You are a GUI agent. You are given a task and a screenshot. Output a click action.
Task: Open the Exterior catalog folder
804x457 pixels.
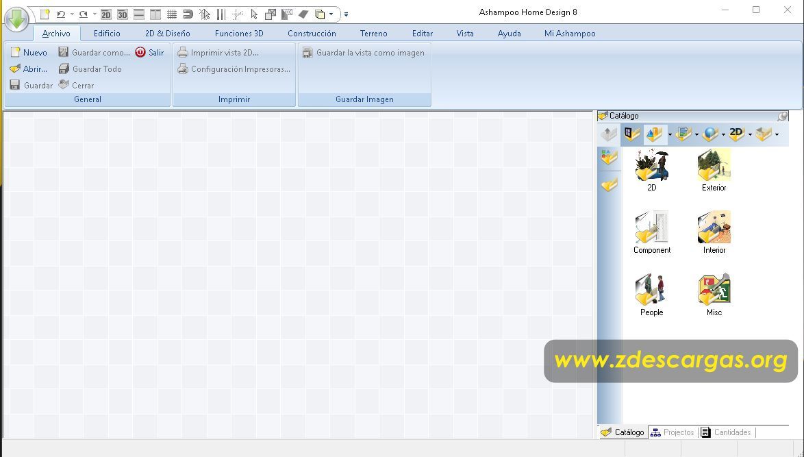[x=714, y=171]
